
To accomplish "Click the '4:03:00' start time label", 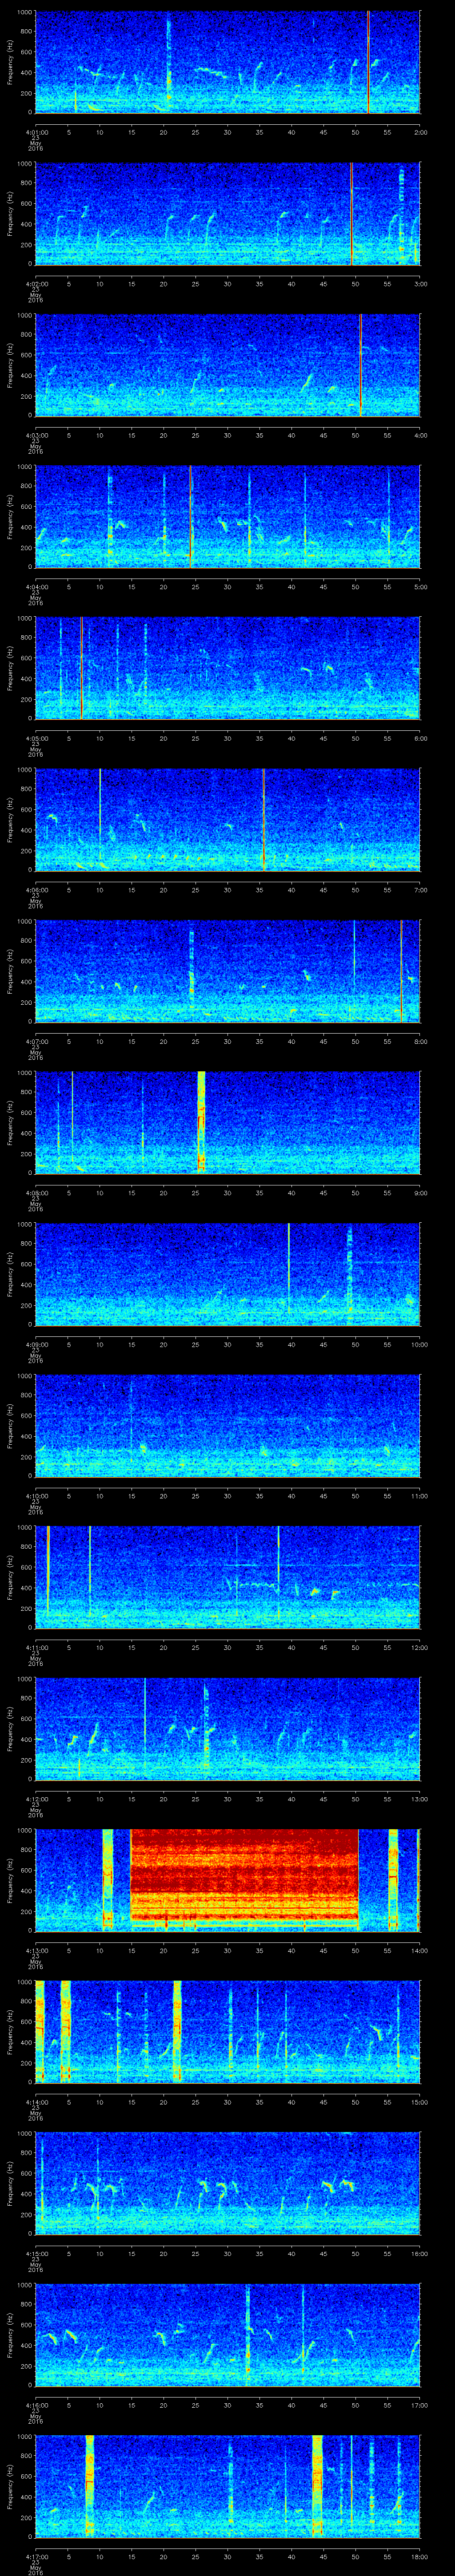I will point(36,434).
